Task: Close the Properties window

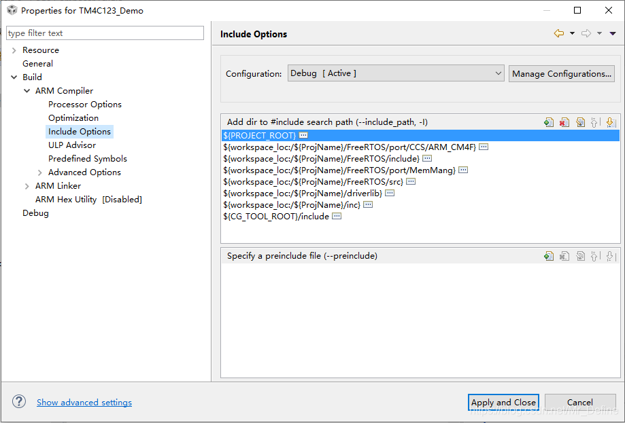Action: [608, 10]
